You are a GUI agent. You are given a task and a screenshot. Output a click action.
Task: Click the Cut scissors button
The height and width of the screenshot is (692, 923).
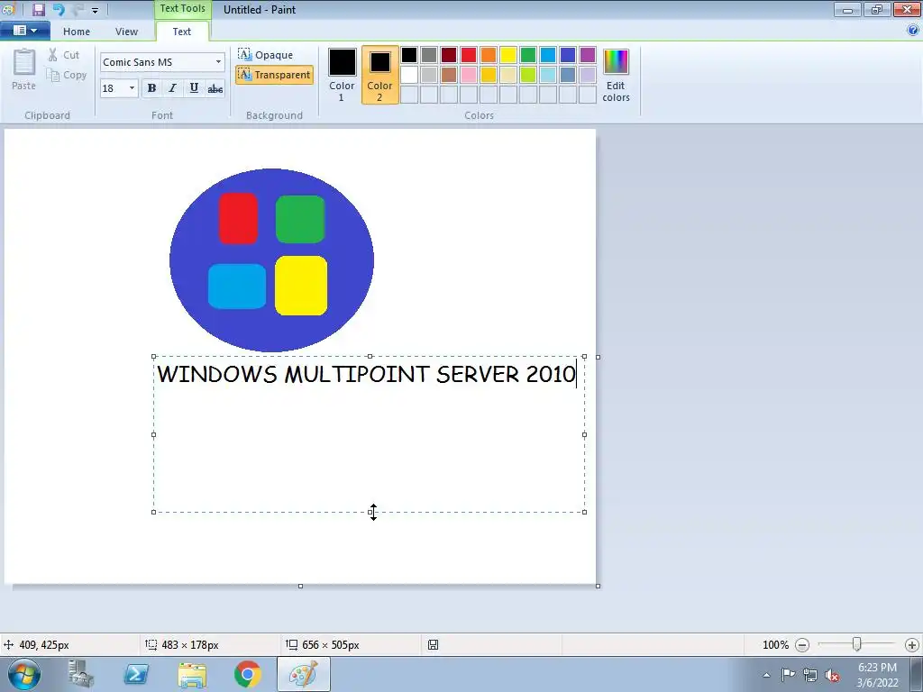click(64, 55)
